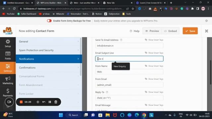Expand Spam Protection and Security section
The width and height of the screenshot is (212, 119).
click(x=49, y=50)
